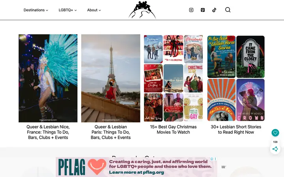Expand the Destinations menu

pos(36,10)
